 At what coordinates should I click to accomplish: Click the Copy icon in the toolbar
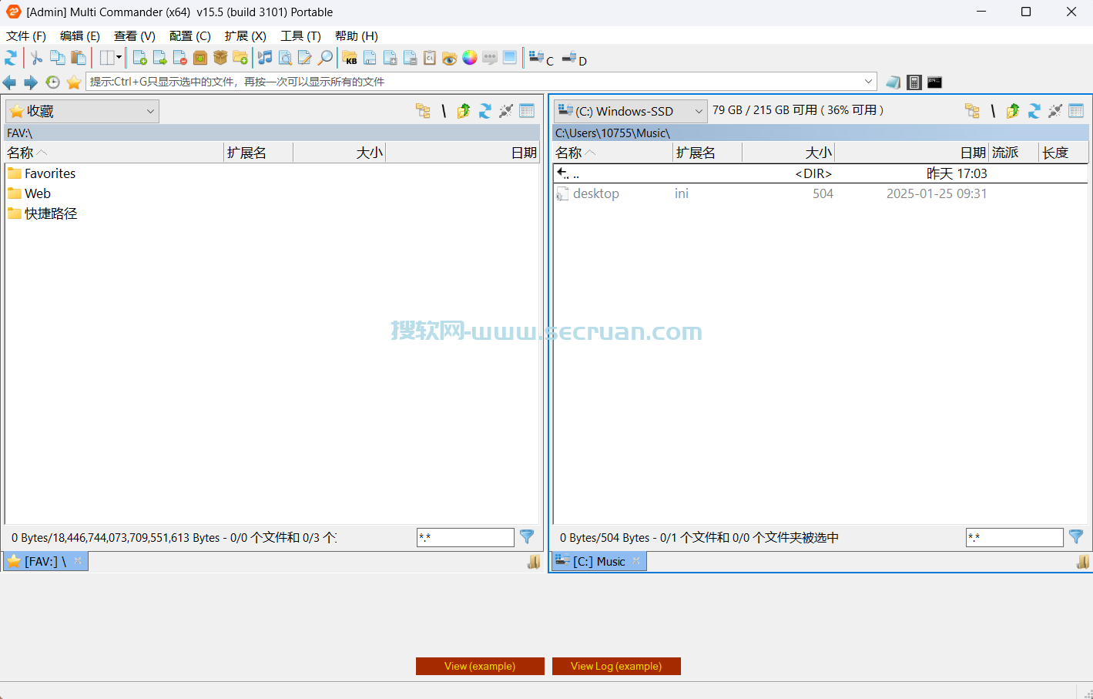pos(57,58)
